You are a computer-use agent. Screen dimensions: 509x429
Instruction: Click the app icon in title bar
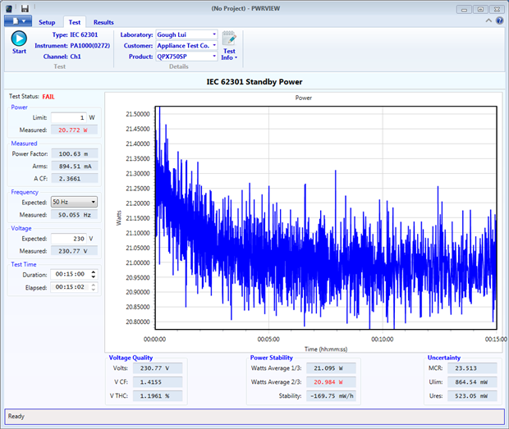pos(10,8)
